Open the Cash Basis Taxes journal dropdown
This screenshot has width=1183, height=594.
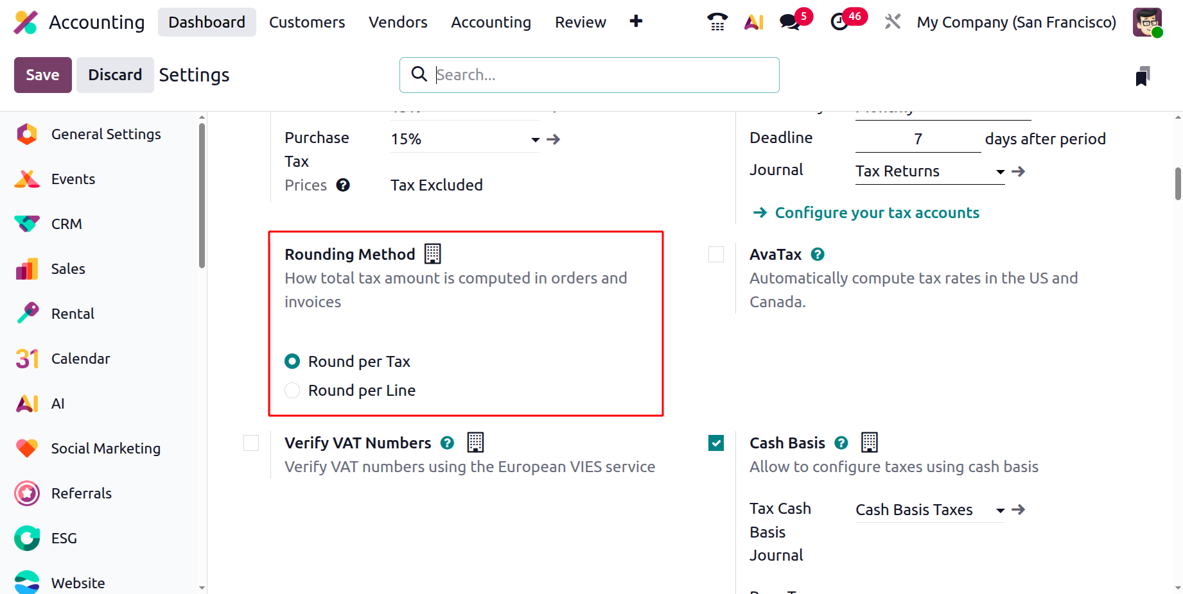point(1000,511)
